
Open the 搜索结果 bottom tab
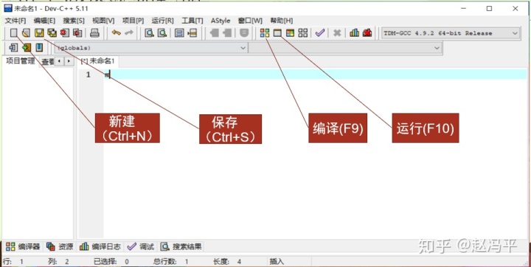181,246
